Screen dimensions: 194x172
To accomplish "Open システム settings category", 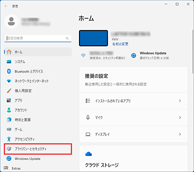I will pyautogui.click(x=38, y=62).
